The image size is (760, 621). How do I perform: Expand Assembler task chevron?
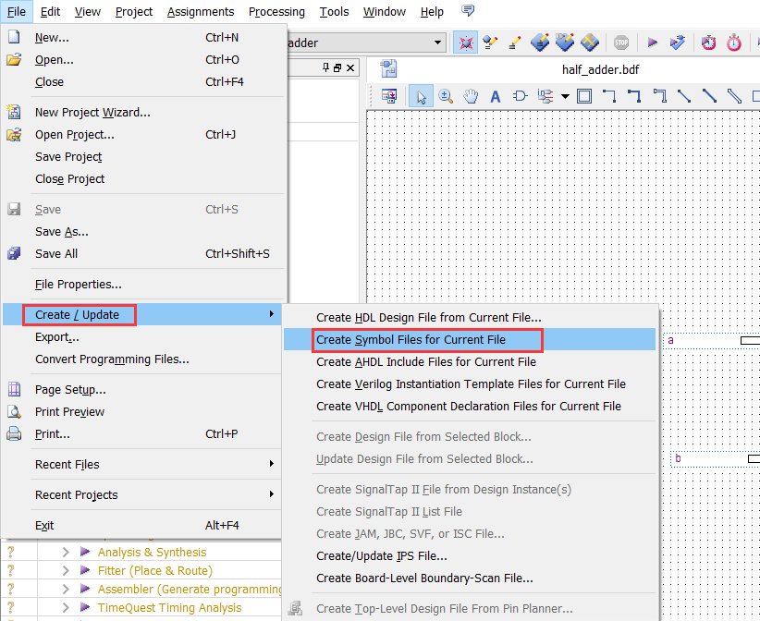coord(66,589)
